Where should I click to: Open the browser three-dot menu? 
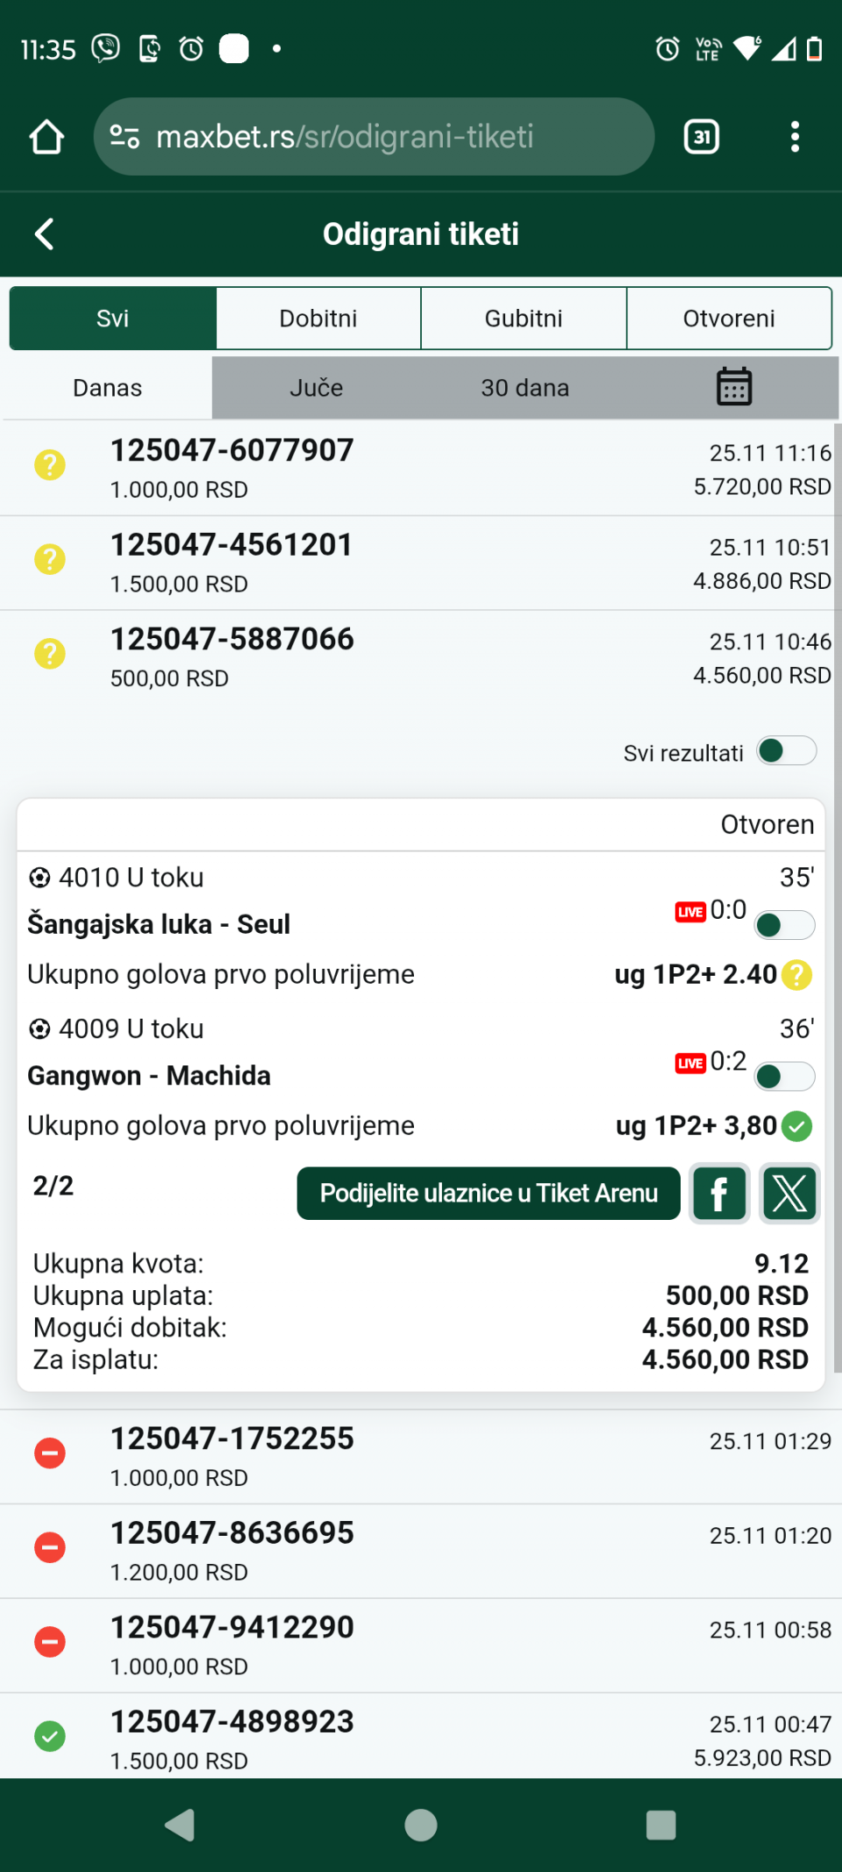(x=795, y=137)
